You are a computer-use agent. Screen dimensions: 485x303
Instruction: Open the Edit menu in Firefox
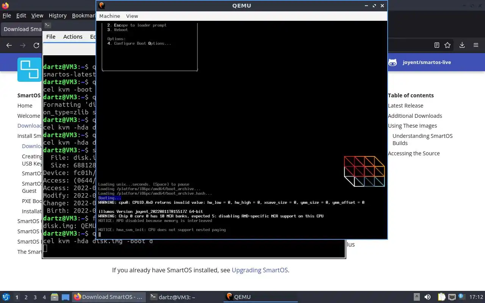[21, 16]
